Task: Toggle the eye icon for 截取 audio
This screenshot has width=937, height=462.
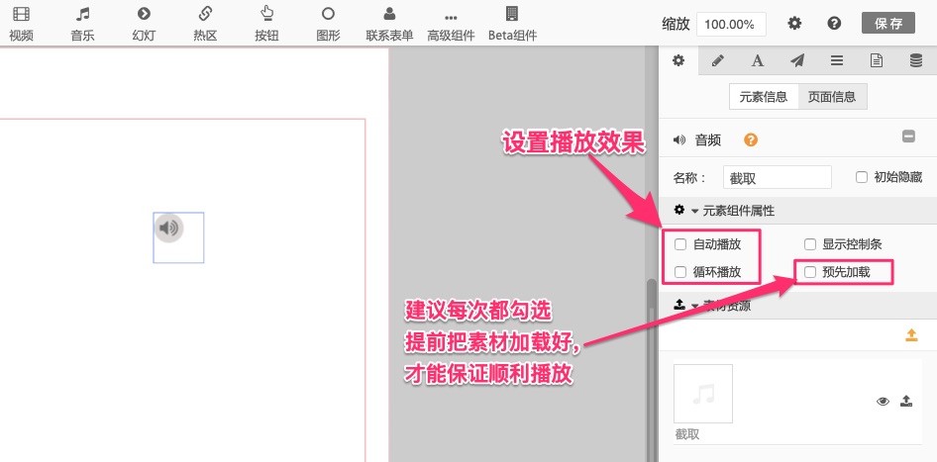Action: tap(883, 401)
